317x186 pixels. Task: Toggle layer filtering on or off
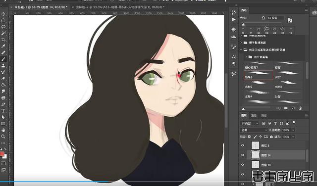pyautogui.click(x=294, y=123)
